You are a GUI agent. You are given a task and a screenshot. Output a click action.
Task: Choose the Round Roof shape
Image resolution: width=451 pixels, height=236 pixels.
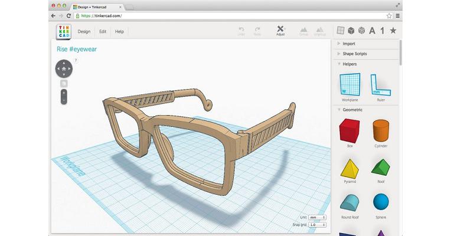349,202
